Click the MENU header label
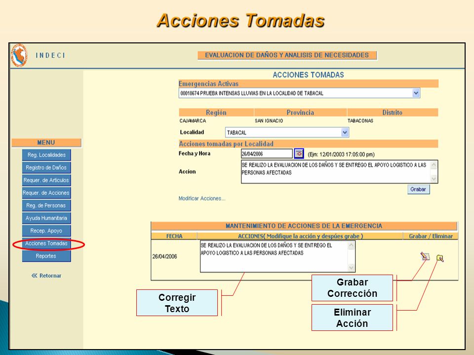Screen dimensions: 474x355 point(46,142)
